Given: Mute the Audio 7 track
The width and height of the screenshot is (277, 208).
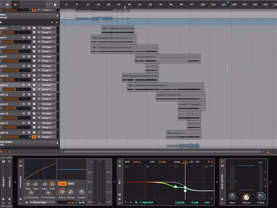Looking at the screenshot, I should coord(34,47).
